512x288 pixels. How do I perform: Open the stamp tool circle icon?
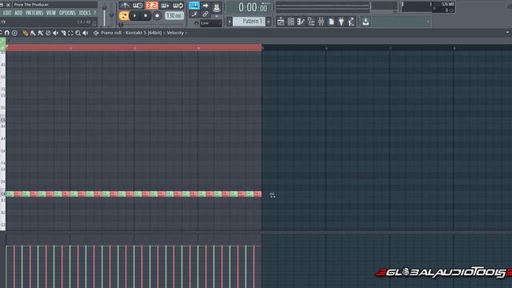tap(14, 33)
